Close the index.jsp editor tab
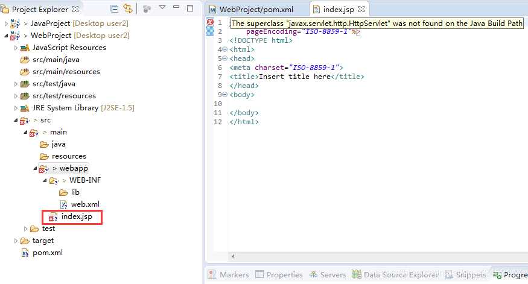Image resolution: width=528 pixels, height=284 pixels. pos(361,9)
